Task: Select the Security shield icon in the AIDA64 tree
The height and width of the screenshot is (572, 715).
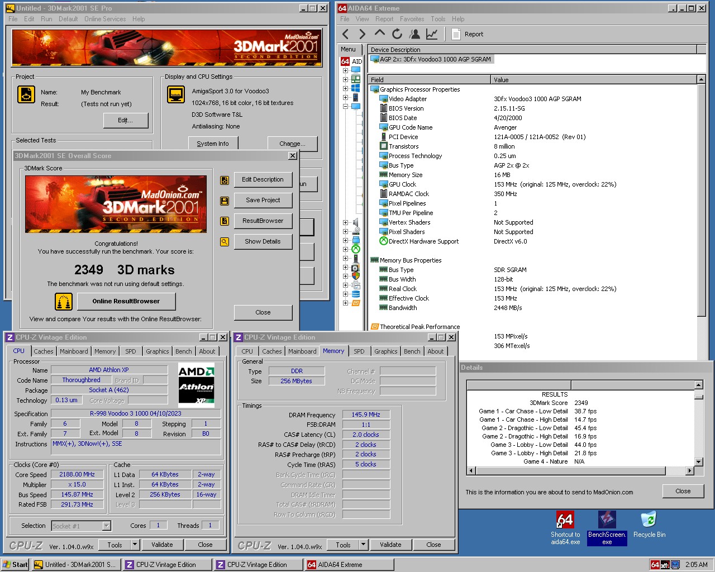Action: pos(356,276)
